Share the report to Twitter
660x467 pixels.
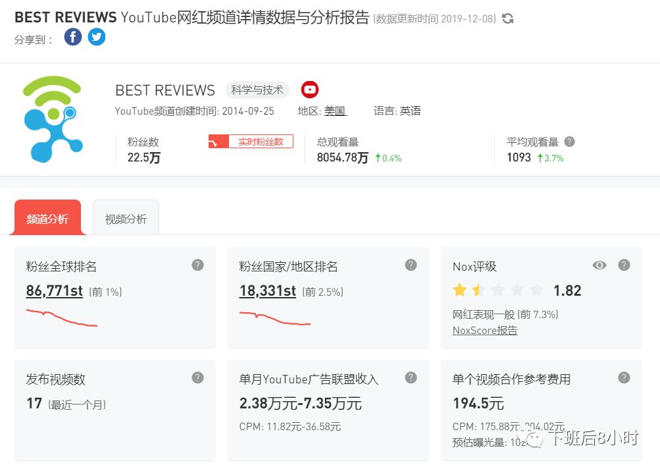[x=96, y=37]
